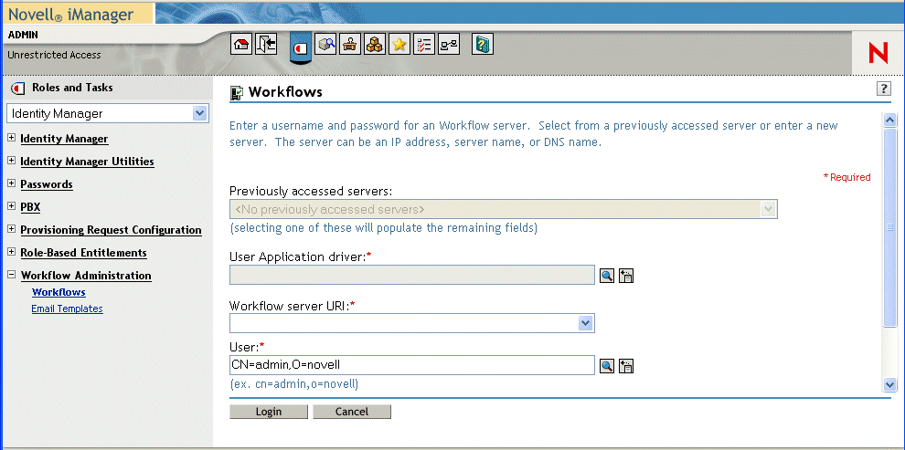Screen dimensions: 905x450
Task: Click the vertical scrollbar thumb
Action: (889, 227)
